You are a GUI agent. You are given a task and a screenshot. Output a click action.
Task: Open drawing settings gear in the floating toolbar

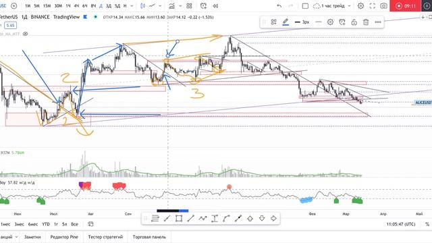coord(330,22)
